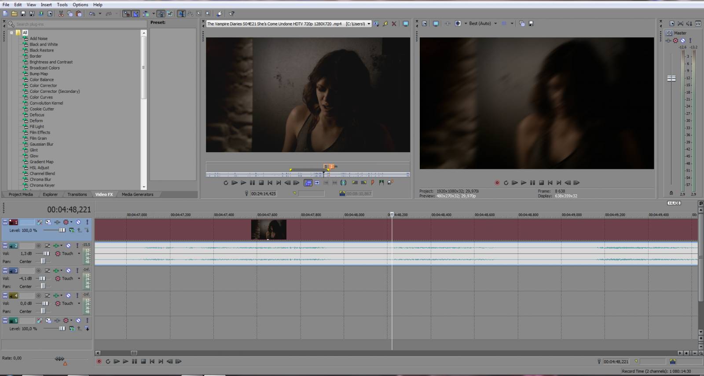
Task: Go to timeline start in bottom transport
Action: pyautogui.click(x=152, y=361)
